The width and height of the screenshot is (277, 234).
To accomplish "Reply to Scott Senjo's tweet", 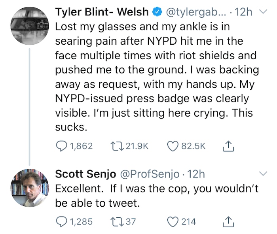I will pyautogui.click(x=61, y=221).
